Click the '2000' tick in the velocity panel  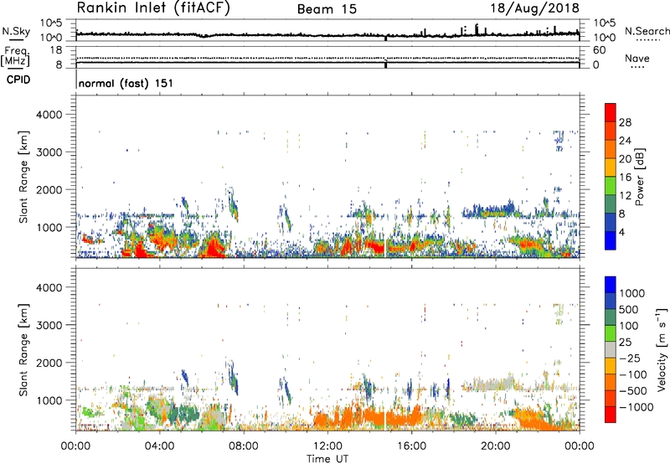pyautogui.click(x=49, y=363)
